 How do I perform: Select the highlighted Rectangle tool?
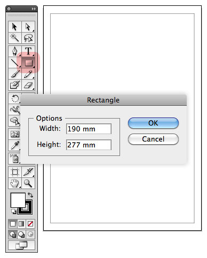(x=28, y=62)
